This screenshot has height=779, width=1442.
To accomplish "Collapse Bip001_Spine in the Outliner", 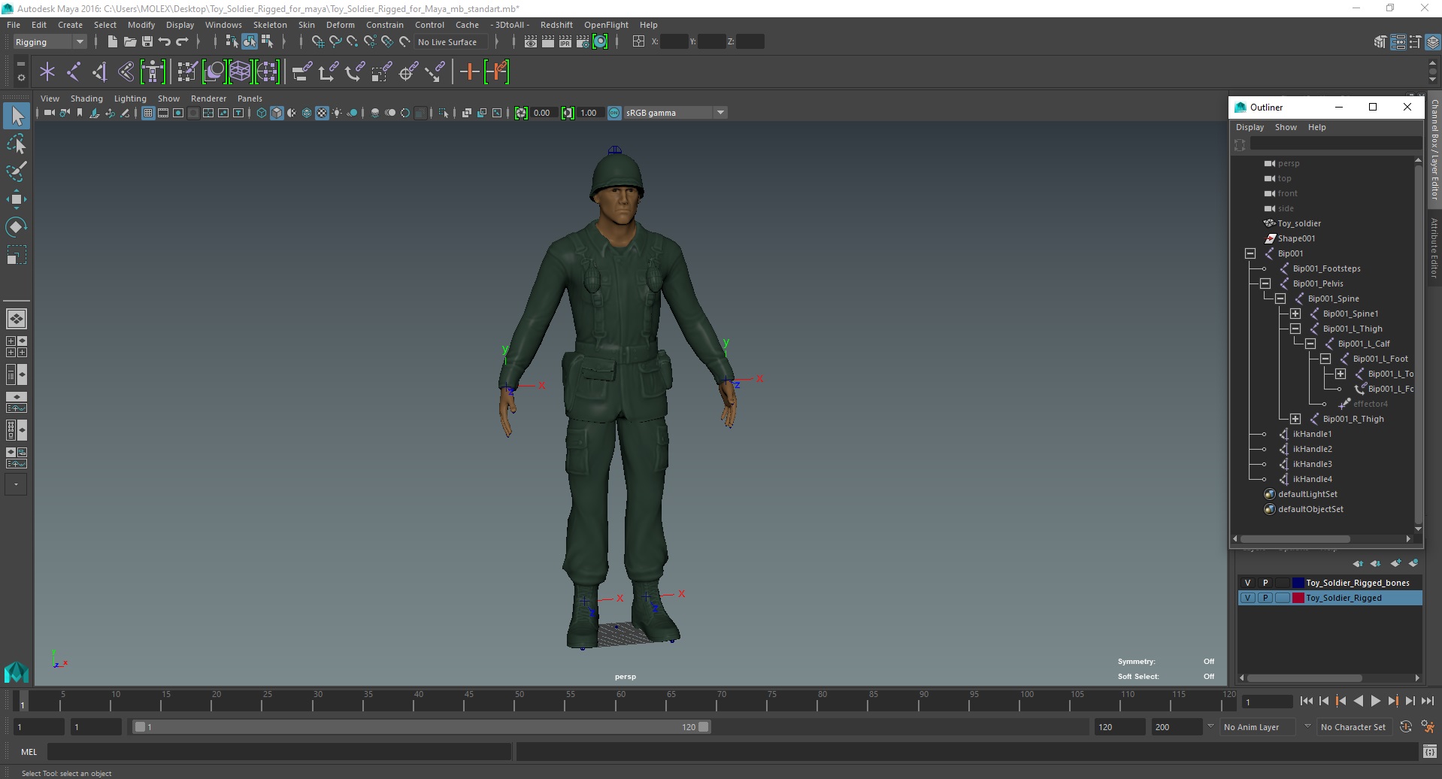I will 1280,299.
